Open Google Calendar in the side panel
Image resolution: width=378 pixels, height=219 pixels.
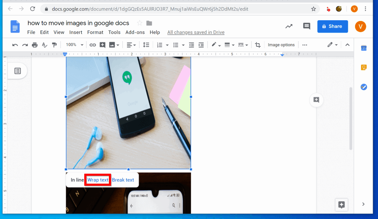pos(363,48)
